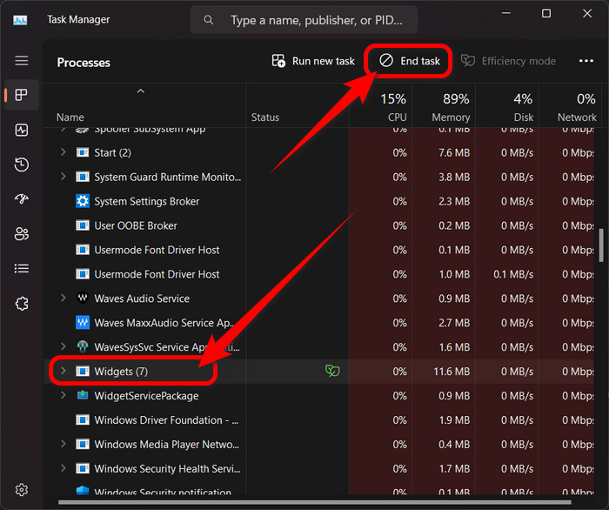This screenshot has width=609, height=510.
Task: Click the WidgetServicePackage icon
Action: click(83, 395)
